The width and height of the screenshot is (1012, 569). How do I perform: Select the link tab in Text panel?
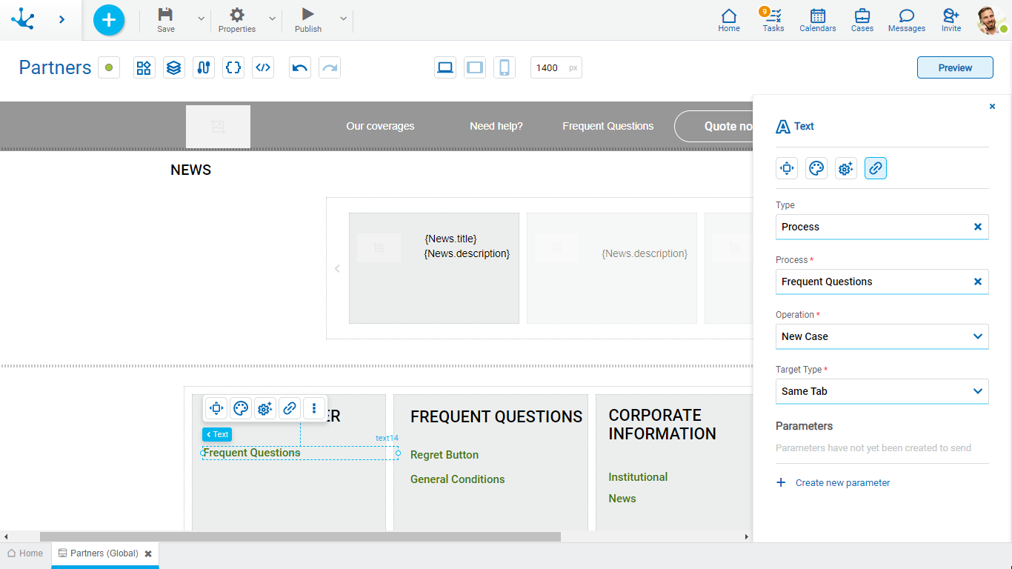coord(876,168)
